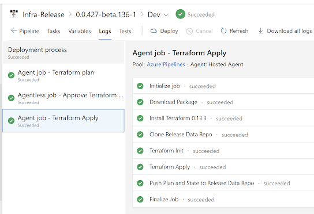Open the Variables tab
Image resolution: width=314 pixels, height=214 pixels.
(x=80, y=31)
